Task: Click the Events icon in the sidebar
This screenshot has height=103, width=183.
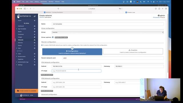Action: pyautogui.click(x=35, y=45)
